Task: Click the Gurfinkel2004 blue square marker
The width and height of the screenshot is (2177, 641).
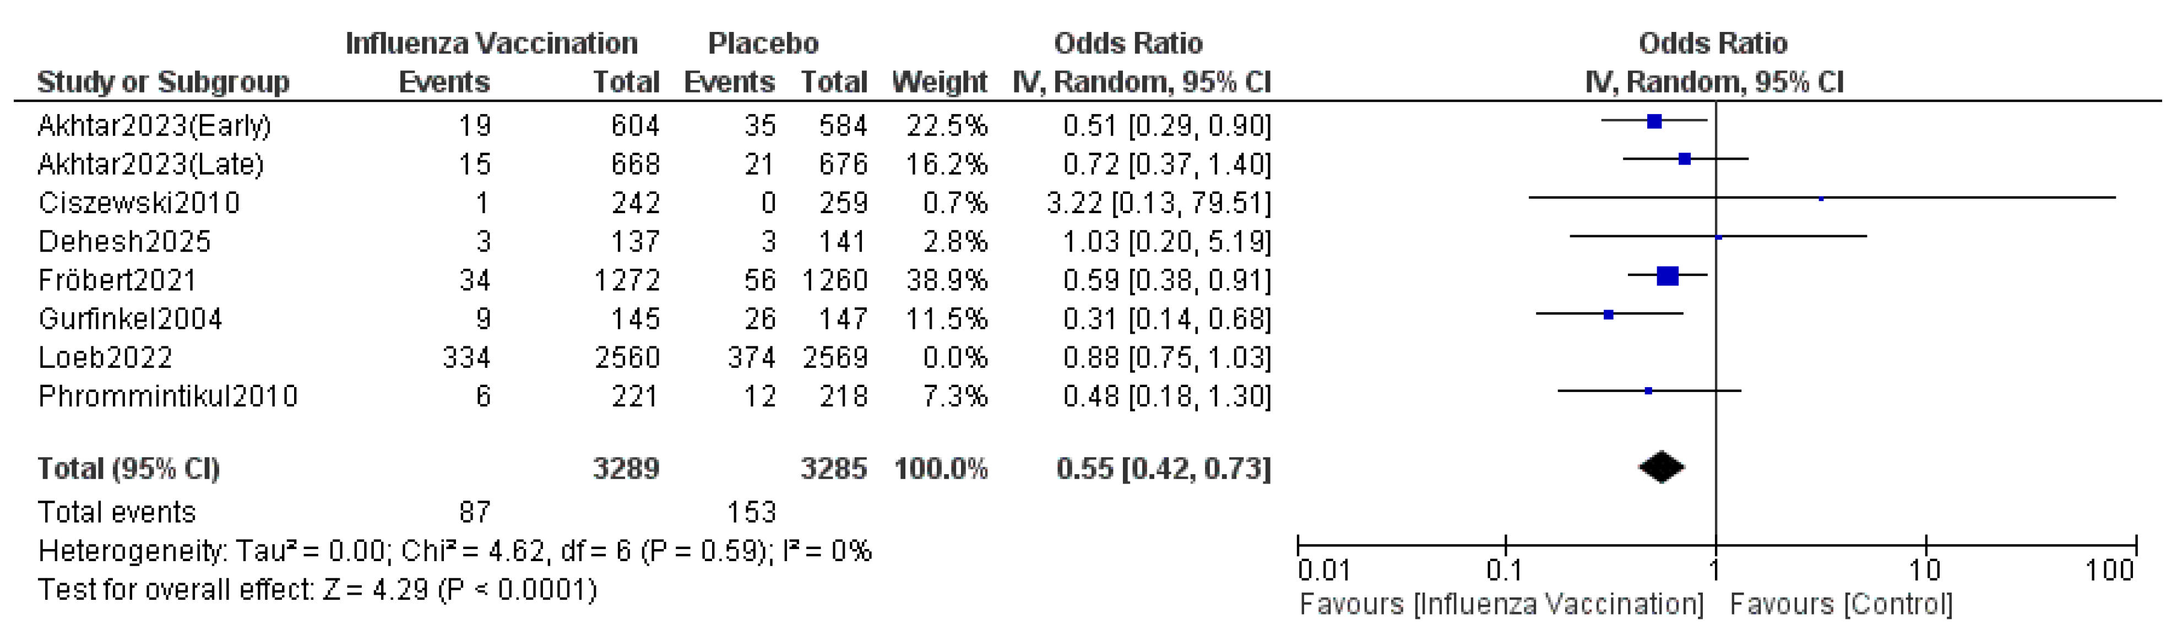Action: click(1608, 314)
